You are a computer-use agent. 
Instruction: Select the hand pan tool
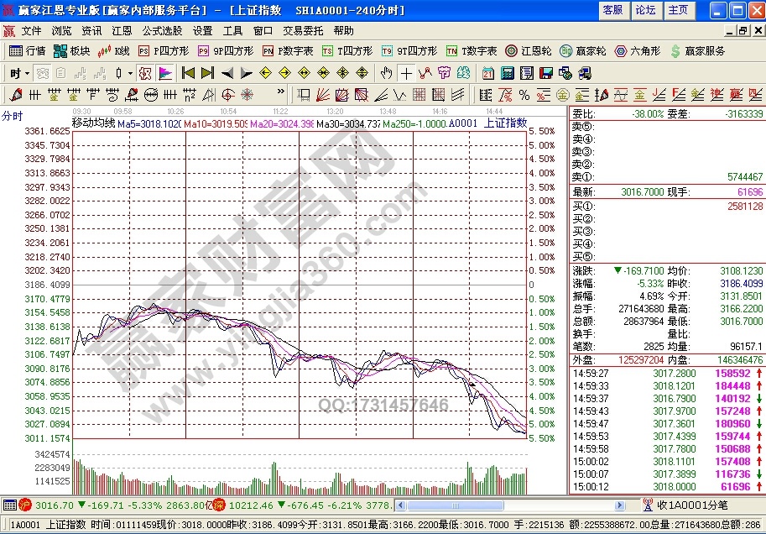pyautogui.click(x=386, y=73)
